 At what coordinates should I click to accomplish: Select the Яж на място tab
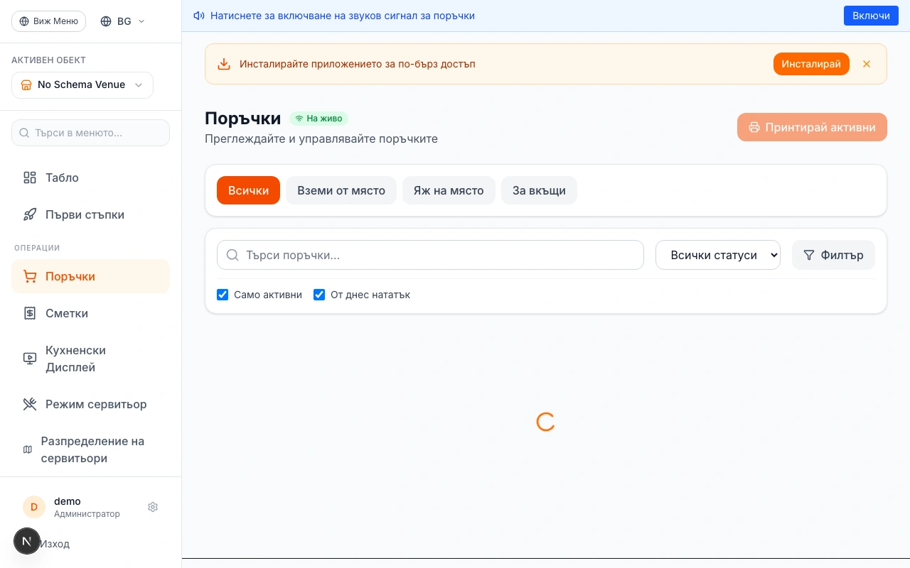click(449, 190)
